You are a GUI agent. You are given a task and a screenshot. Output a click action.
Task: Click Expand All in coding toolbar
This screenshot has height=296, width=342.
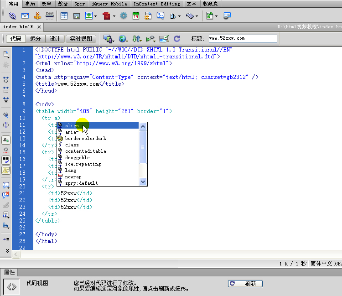coord(6,100)
